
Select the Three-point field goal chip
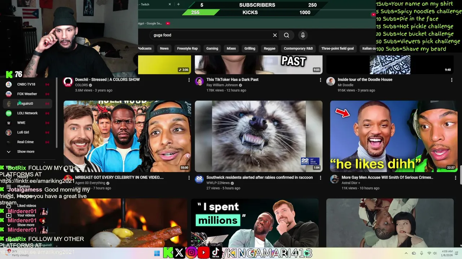click(x=337, y=49)
